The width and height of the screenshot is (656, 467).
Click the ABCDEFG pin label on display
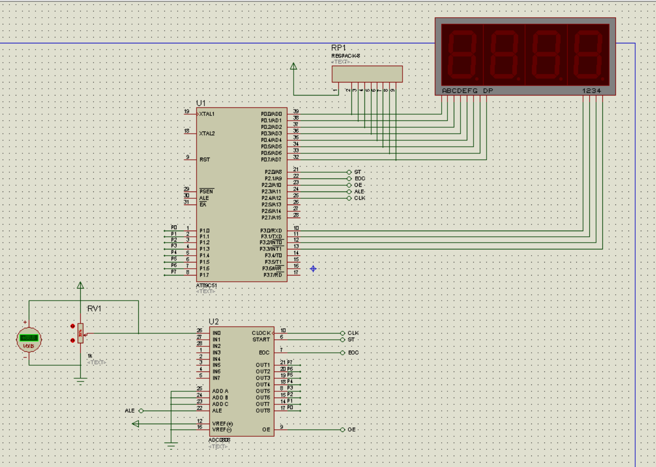pyautogui.click(x=460, y=91)
